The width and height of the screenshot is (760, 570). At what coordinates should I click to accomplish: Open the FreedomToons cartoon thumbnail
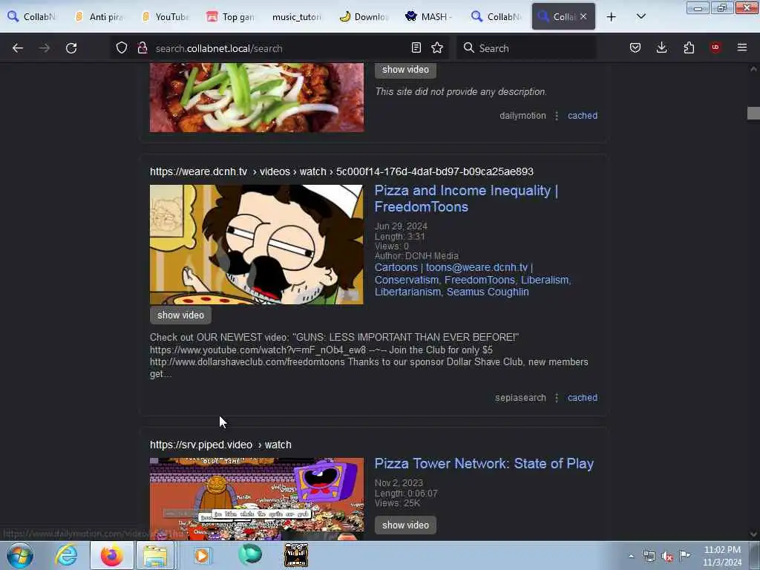[256, 244]
